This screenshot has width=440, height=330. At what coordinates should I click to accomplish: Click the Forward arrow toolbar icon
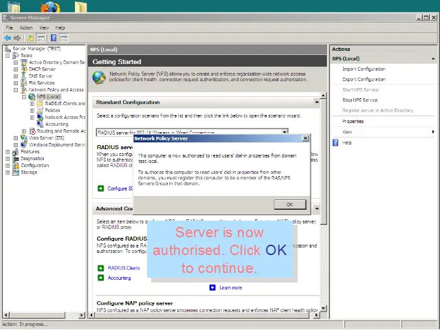17,38
